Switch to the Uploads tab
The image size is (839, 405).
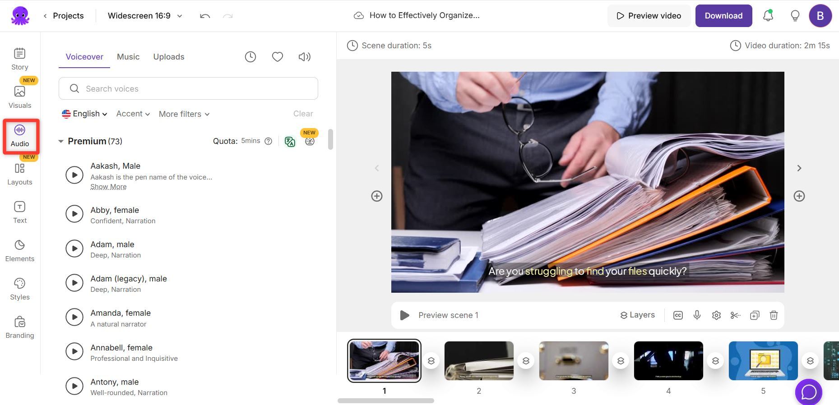[169, 57]
